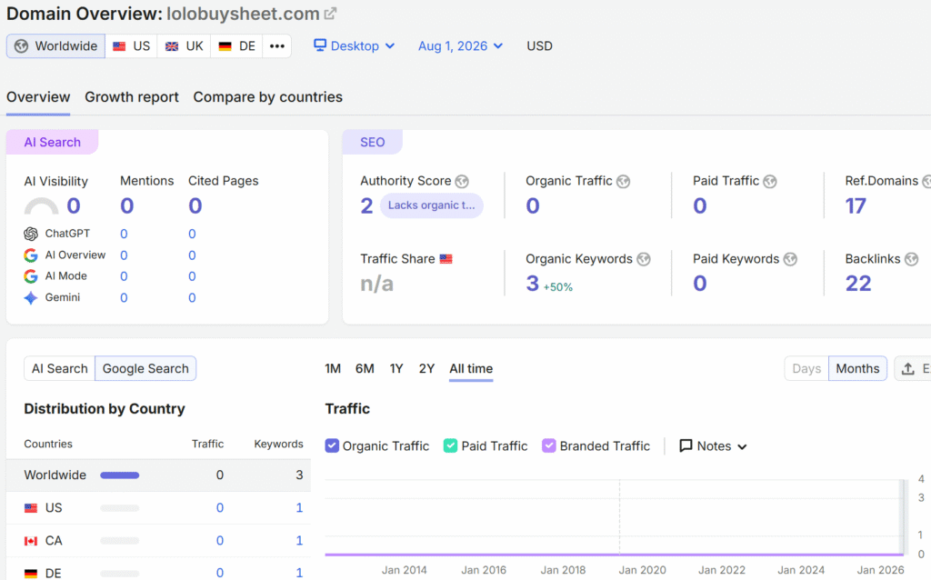This screenshot has width=931, height=580.
Task: Open Compare by countries tab
Action: [x=268, y=96]
